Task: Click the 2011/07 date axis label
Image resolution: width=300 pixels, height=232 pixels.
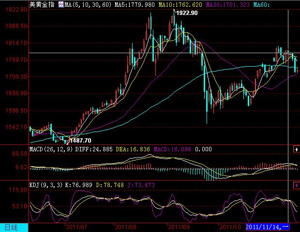Action: 77,227
